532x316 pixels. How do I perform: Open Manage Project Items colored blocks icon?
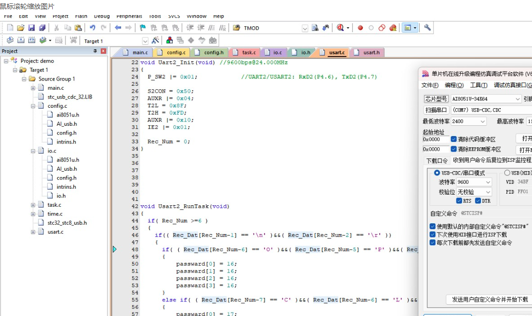[x=169, y=40]
